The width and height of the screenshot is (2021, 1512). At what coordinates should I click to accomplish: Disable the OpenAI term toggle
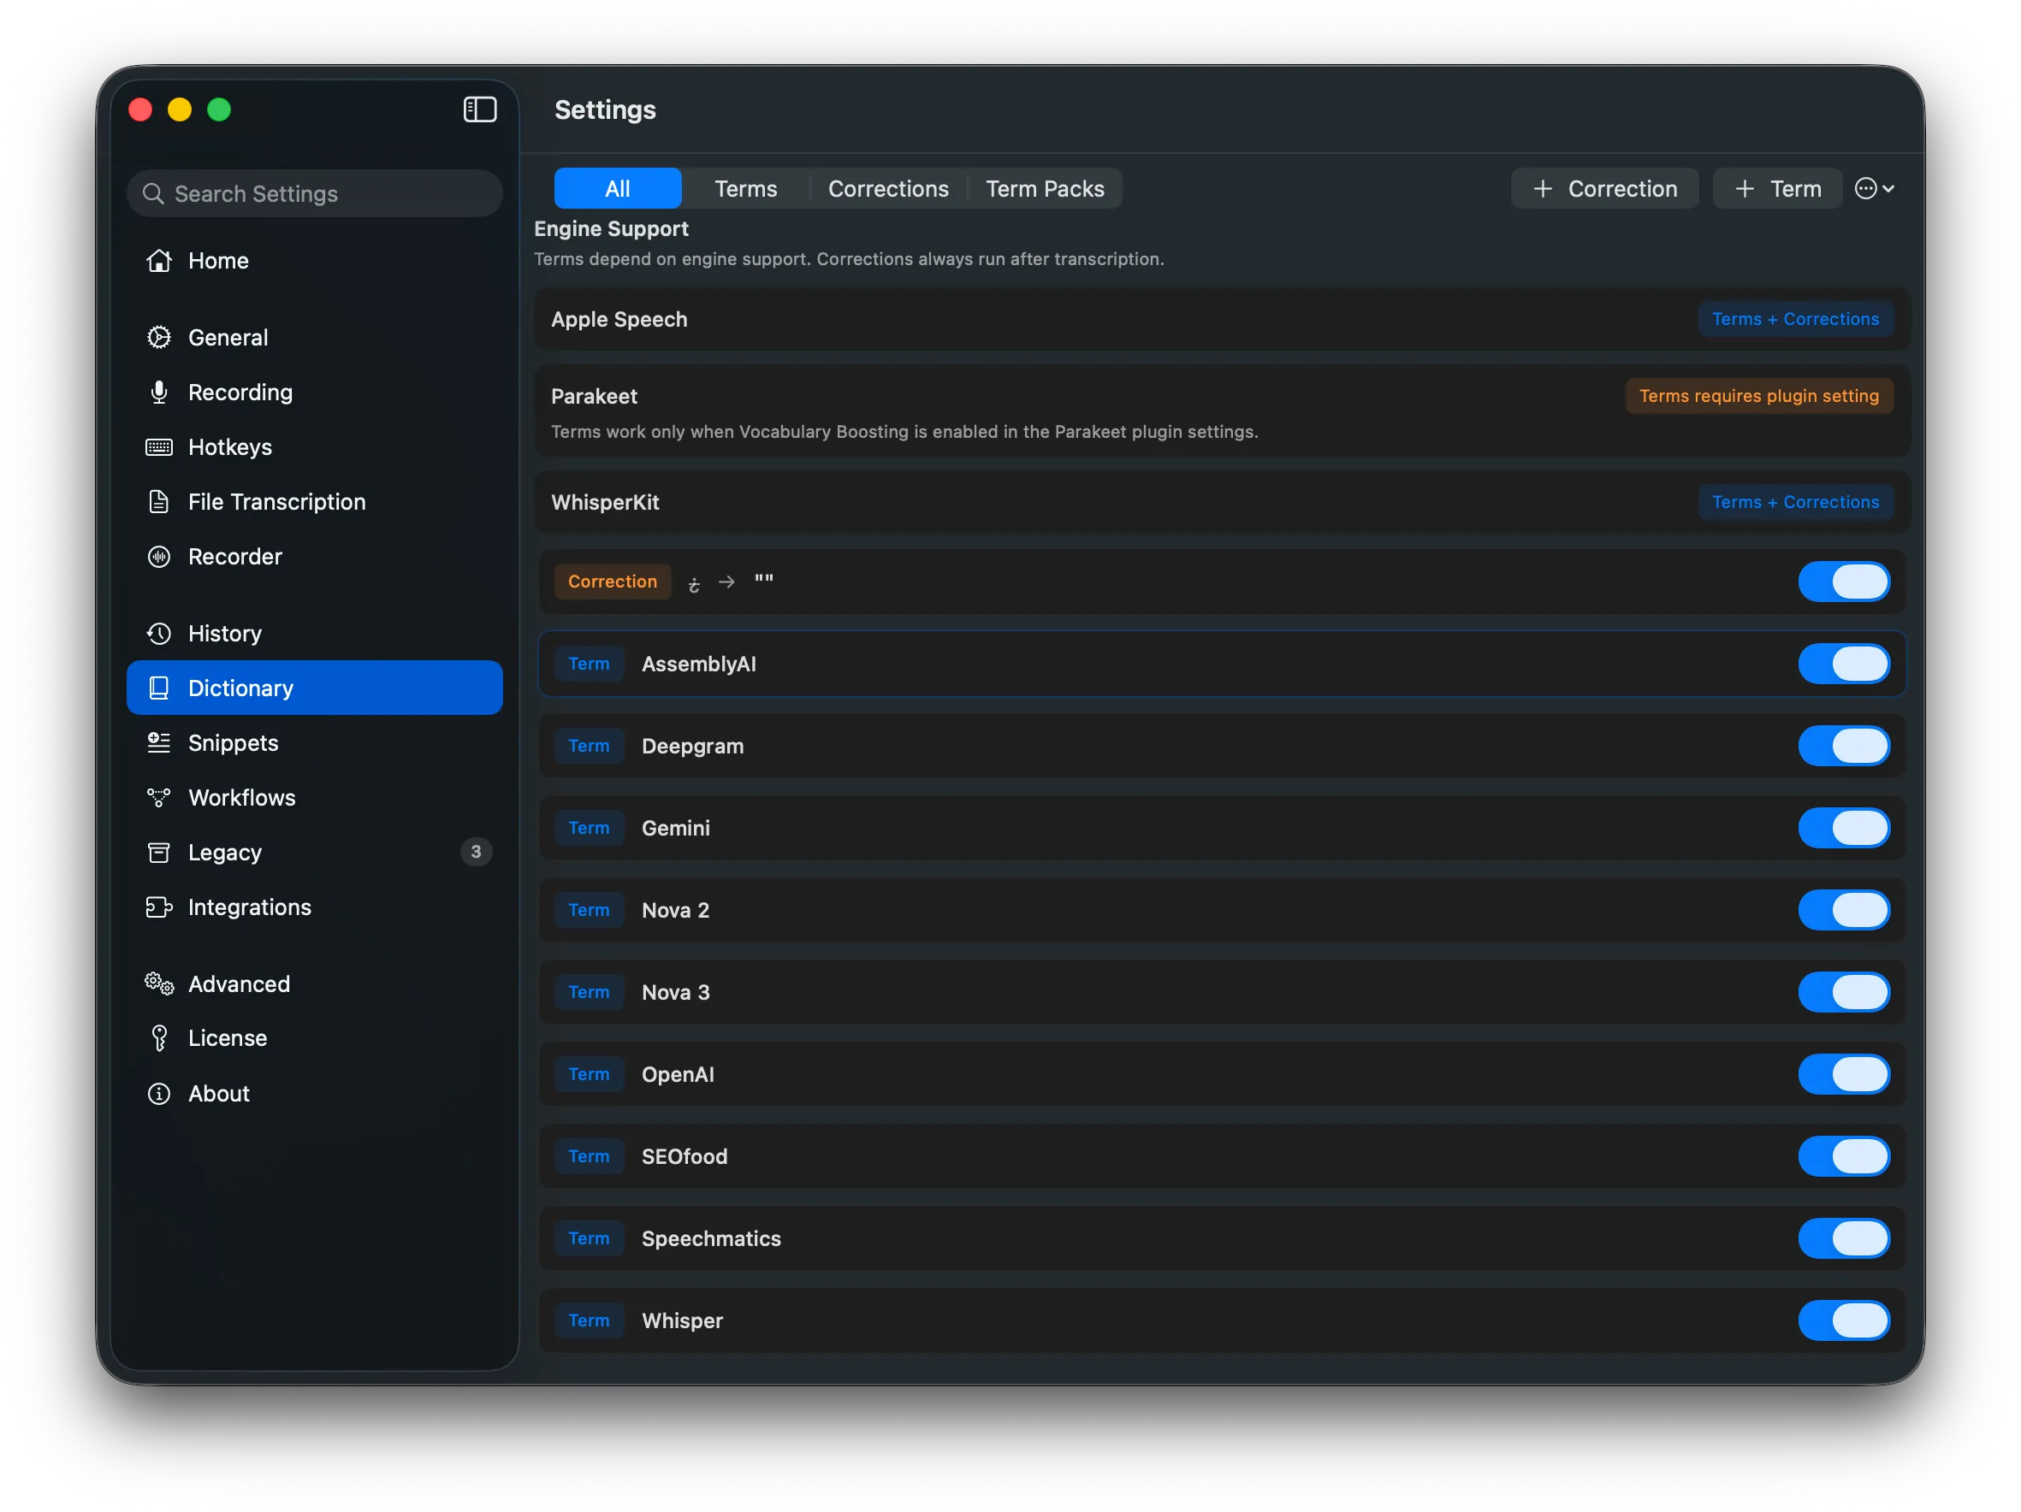(1844, 1075)
